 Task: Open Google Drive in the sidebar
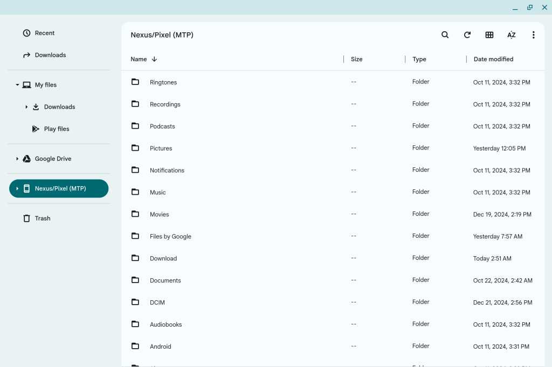pyautogui.click(x=53, y=159)
